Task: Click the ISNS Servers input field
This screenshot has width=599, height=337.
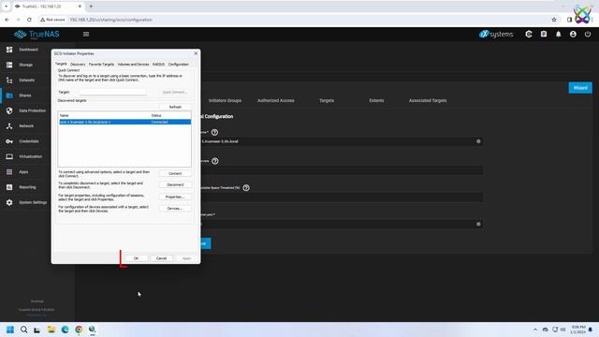Action: point(342,170)
